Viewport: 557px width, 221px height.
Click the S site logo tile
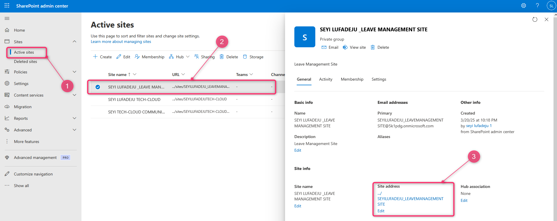pyautogui.click(x=305, y=37)
